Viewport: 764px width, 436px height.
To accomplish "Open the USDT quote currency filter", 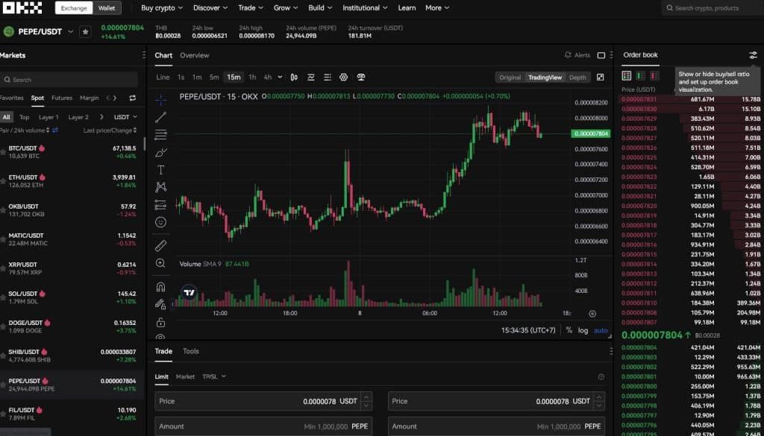I will (125, 117).
